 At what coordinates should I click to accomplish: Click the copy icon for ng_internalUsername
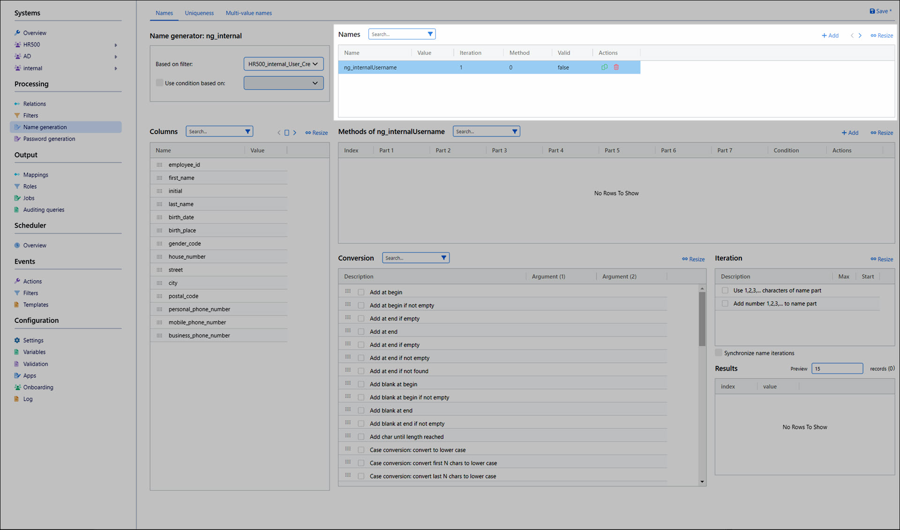(604, 67)
